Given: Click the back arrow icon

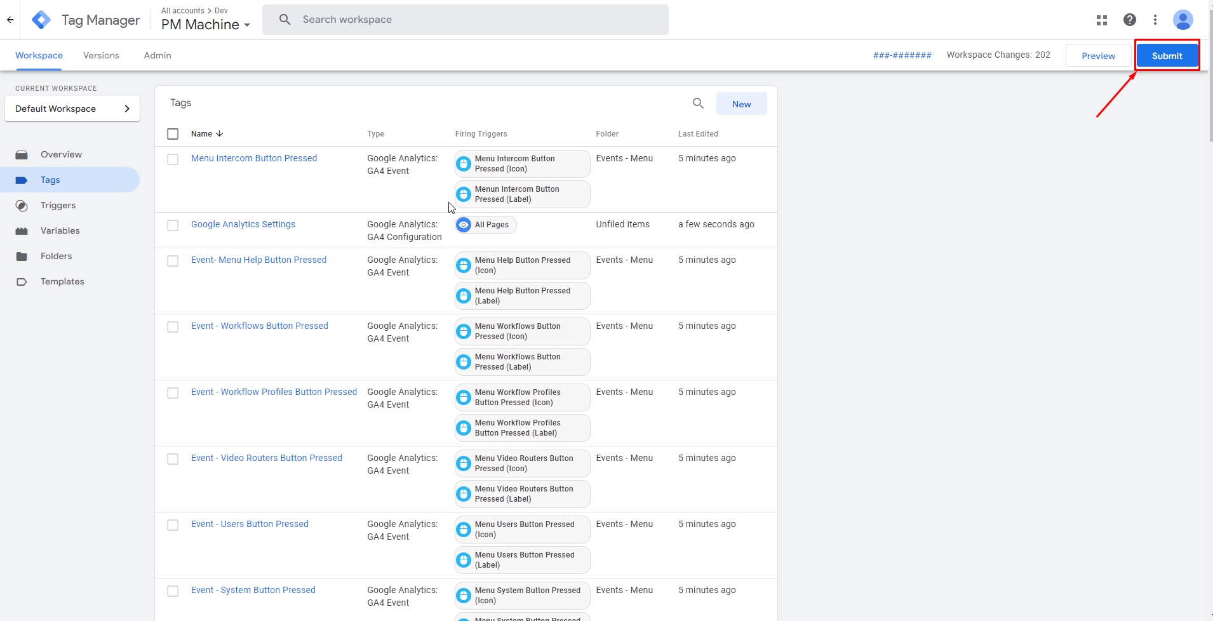Looking at the screenshot, I should 10,20.
